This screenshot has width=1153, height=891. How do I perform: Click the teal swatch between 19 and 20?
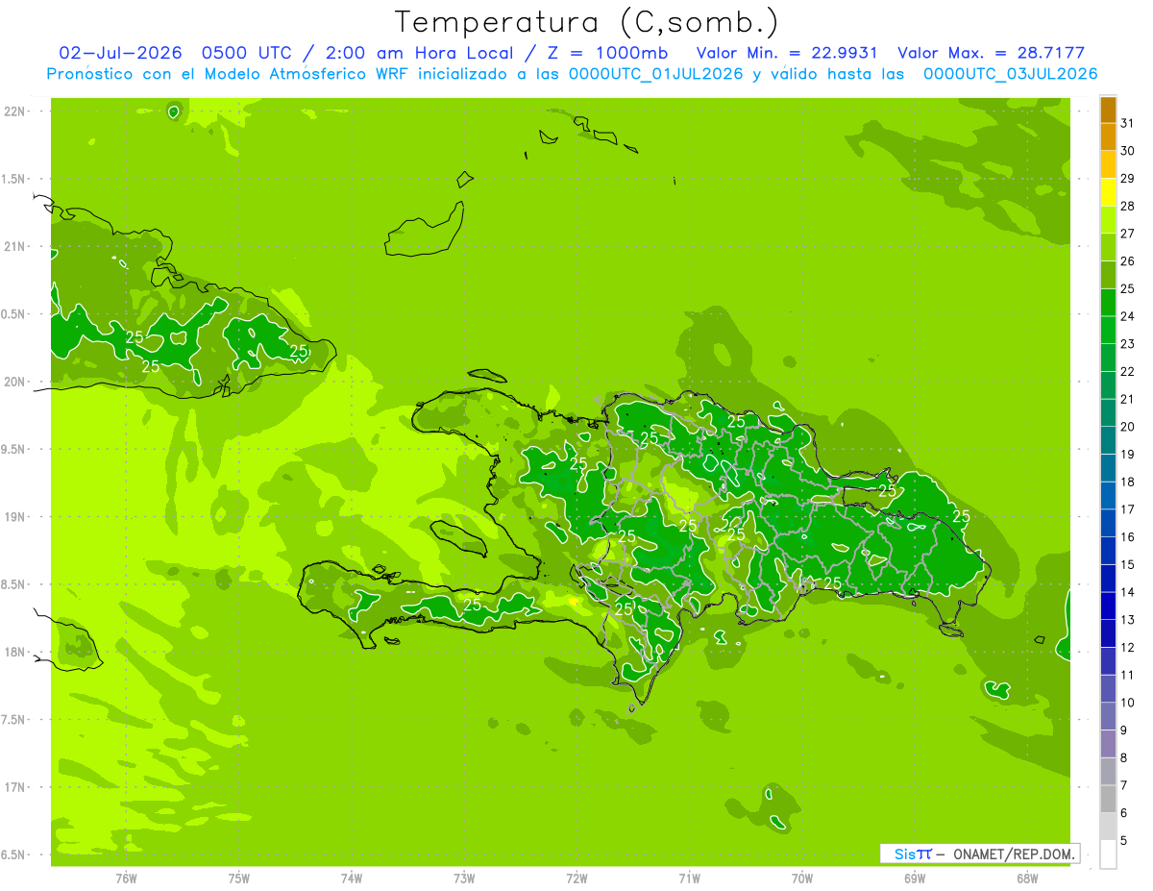click(x=1108, y=440)
